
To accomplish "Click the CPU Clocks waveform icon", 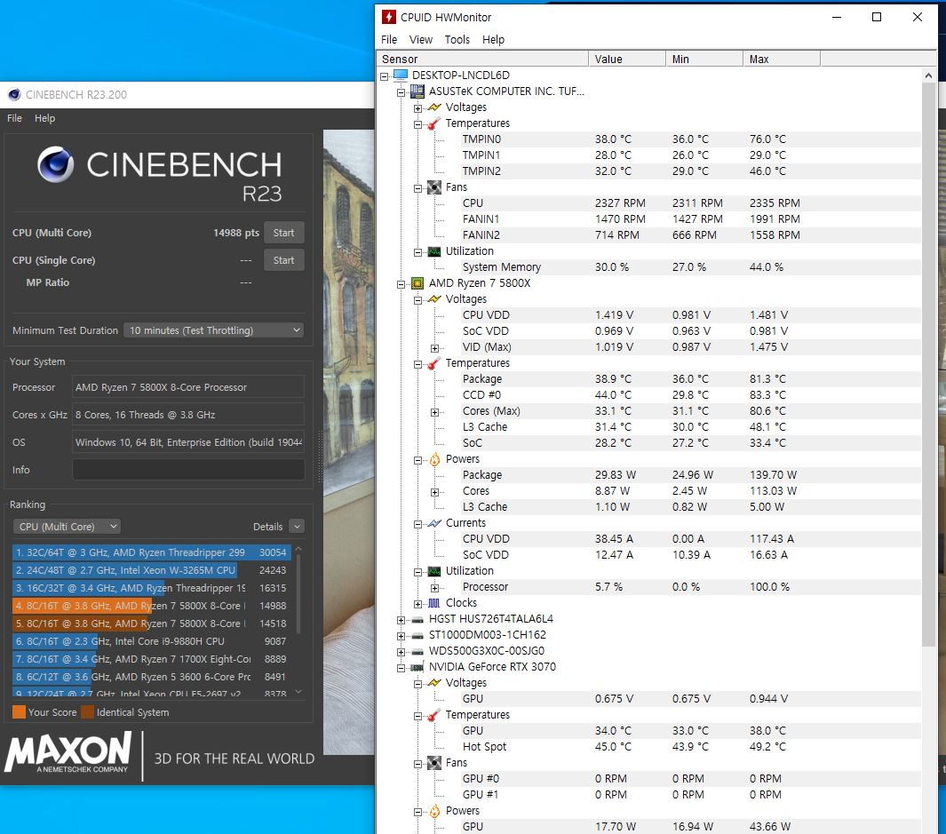I will pos(434,603).
